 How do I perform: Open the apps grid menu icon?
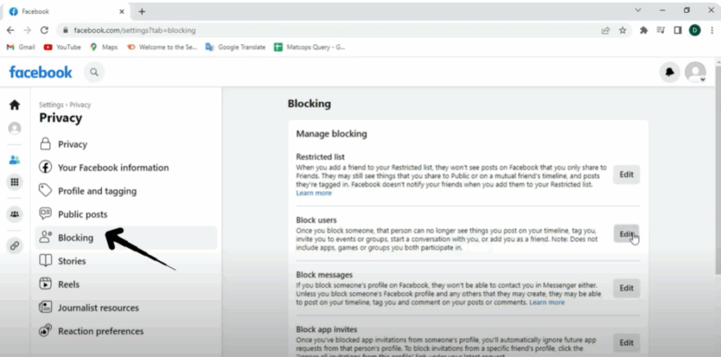click(15, 182)
